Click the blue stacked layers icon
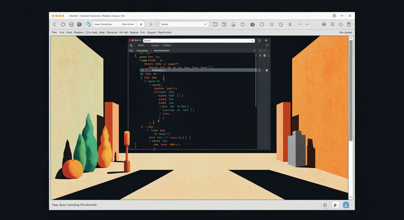This screenshot has width=404, height=220. tap(89, 24)
